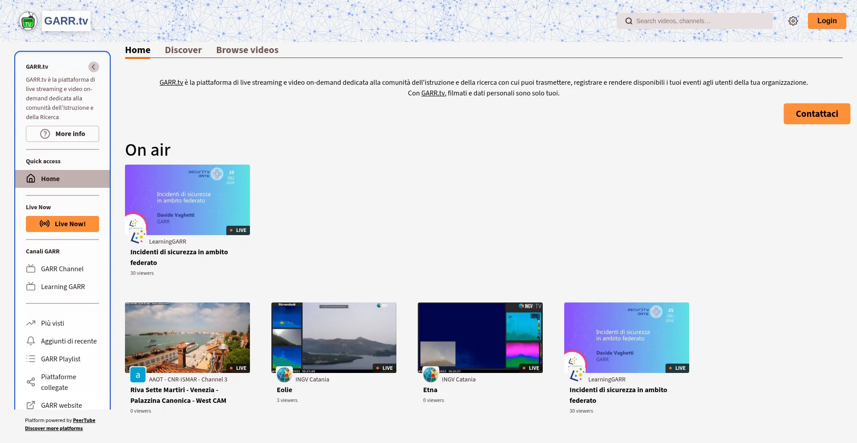Open the Etna live stream thumbnail
This screenshot has height=443, width=857.
480,338
